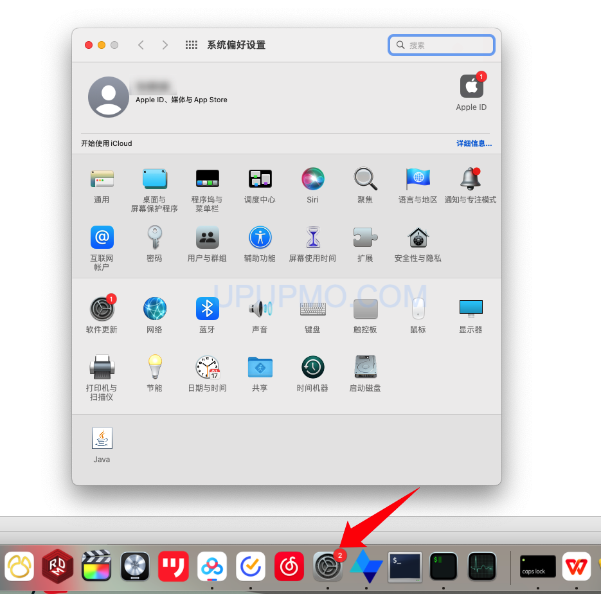Open 语言与地区 preferences
The image size is (601, 594).
(x=418, y=179)
